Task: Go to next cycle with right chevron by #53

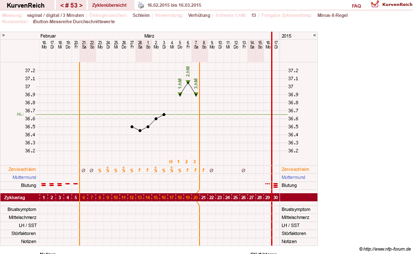Action: pos(81,5)
